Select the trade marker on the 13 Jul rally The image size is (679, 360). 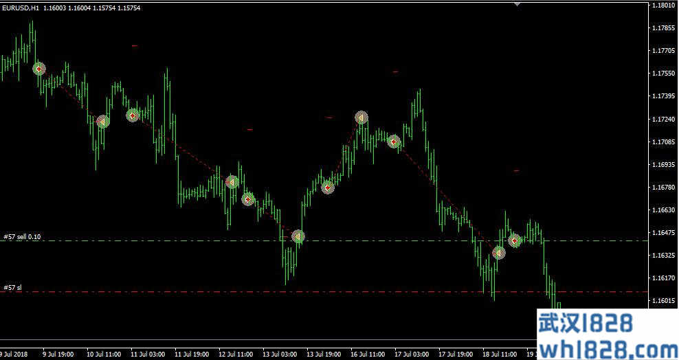tap(328, 187)
